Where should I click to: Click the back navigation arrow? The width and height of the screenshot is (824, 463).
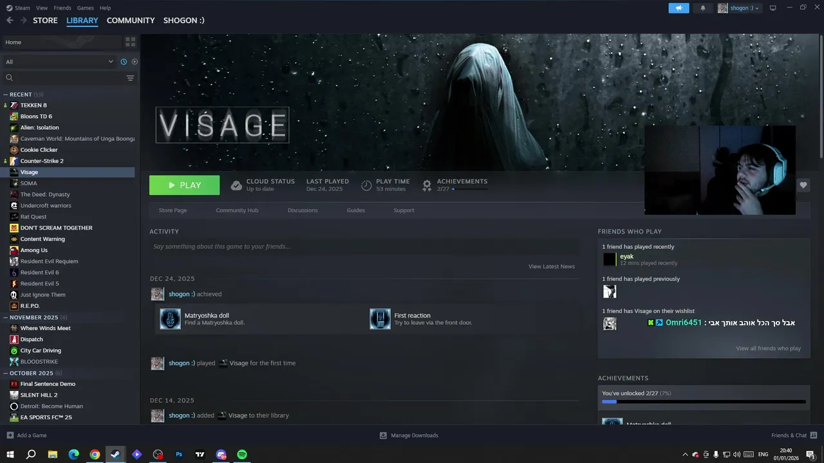tap(10, 21)
